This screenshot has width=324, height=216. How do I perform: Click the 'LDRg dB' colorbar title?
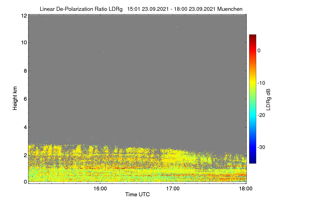(268, 99)
